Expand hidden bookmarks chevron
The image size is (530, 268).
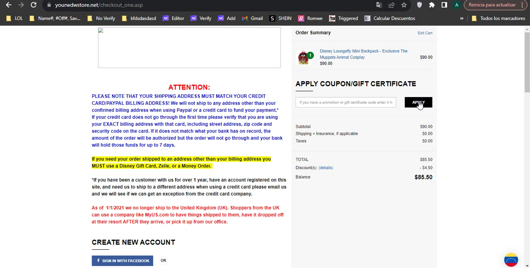tap(461, 18)
